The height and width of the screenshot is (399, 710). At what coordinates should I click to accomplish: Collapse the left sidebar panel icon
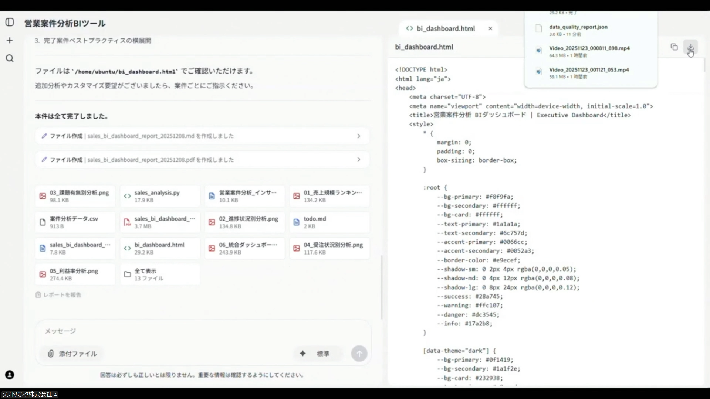click(x=10, y=22)
